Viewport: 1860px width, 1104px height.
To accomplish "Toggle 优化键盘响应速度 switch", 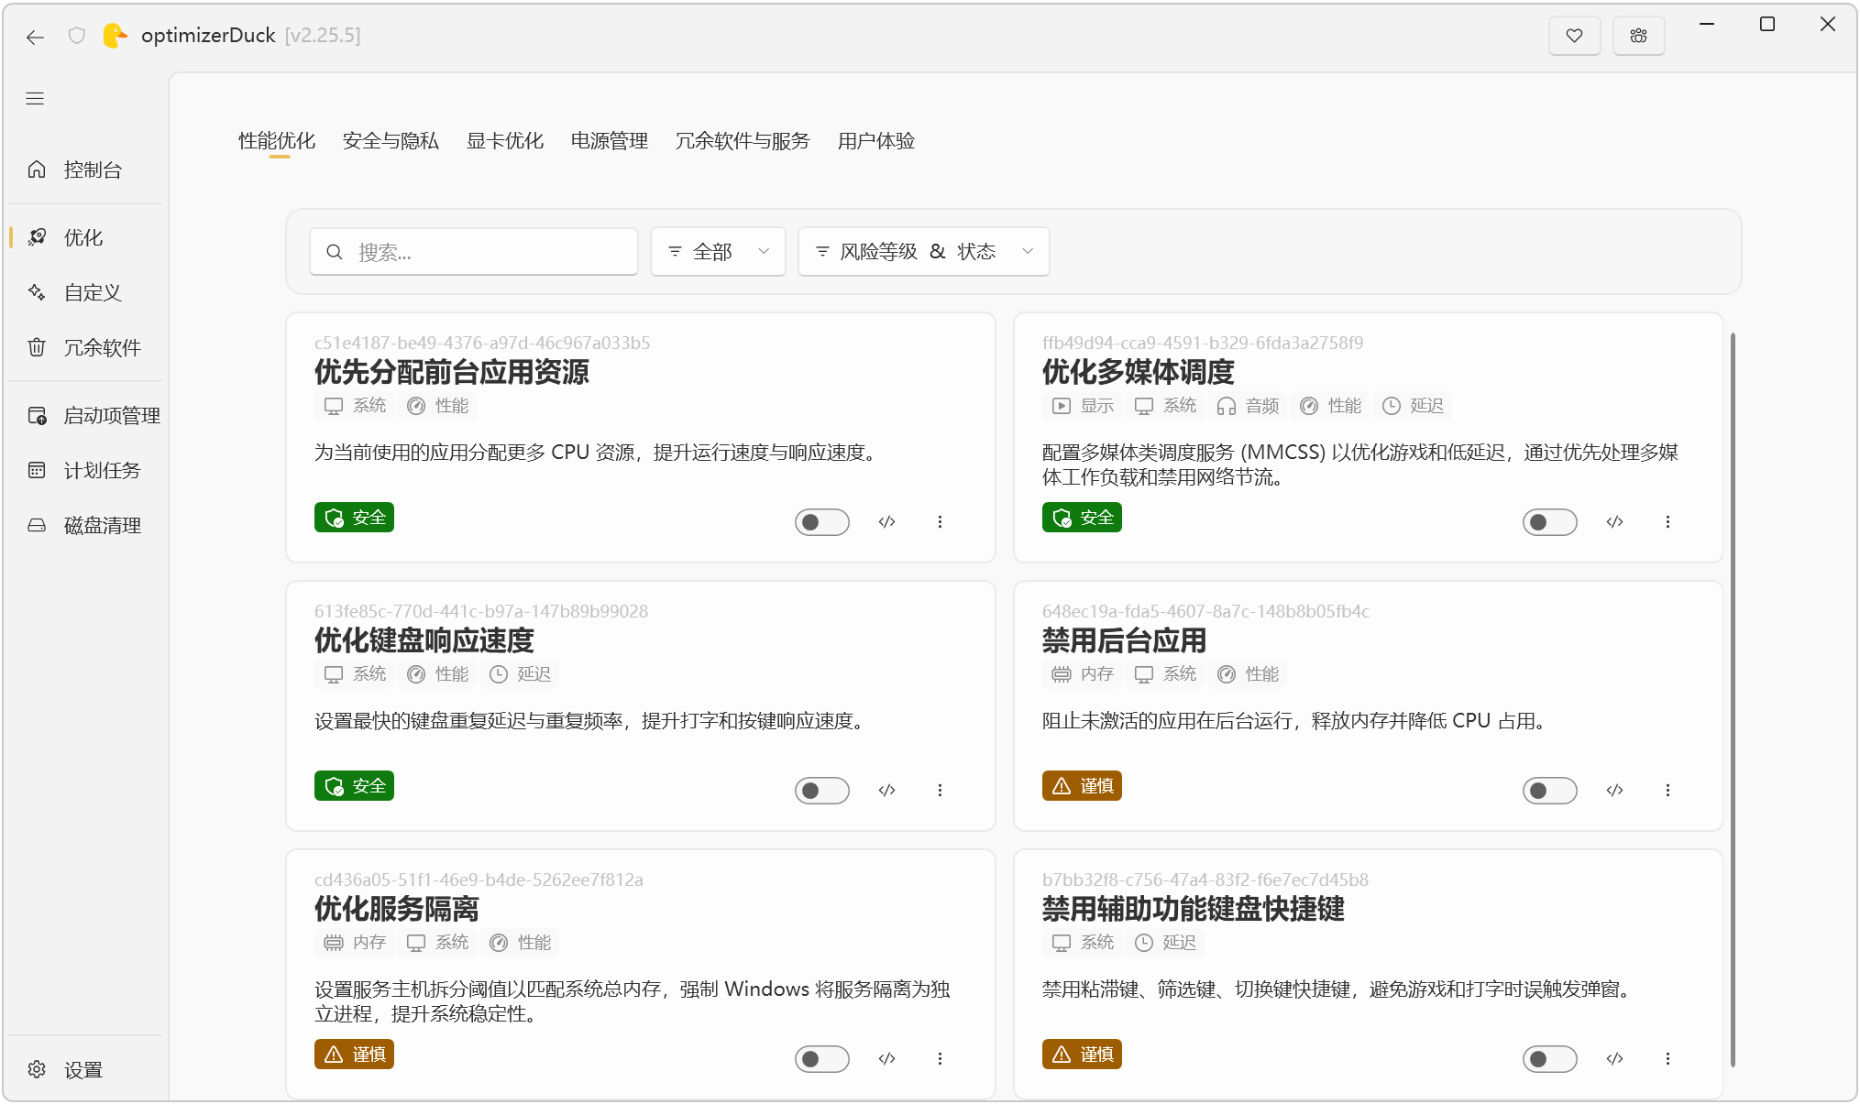I will coord(821,791).
